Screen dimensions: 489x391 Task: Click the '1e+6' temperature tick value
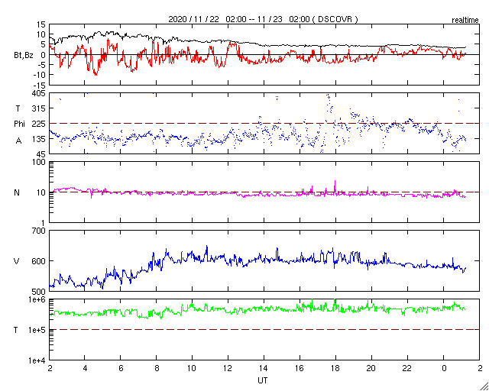click(x=37, y=299)
